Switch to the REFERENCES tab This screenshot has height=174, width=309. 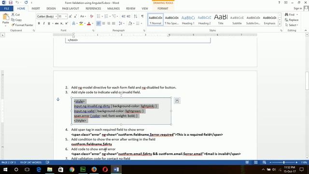coord(93,9)
